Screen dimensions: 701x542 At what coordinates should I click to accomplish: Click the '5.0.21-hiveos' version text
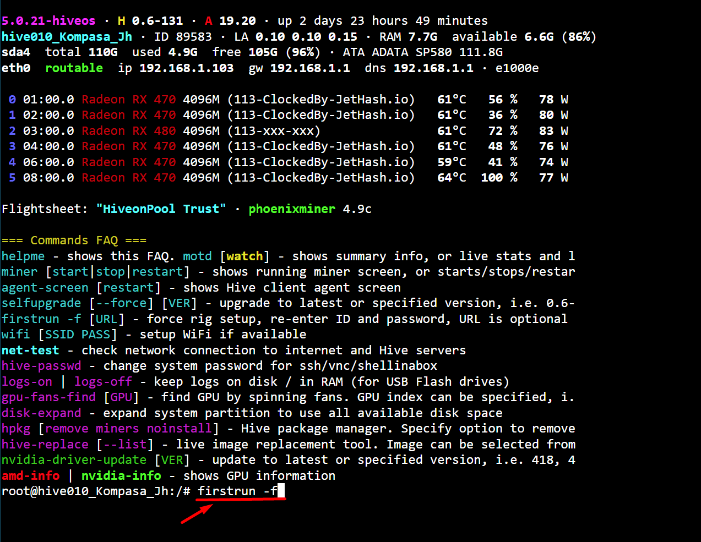48,20
